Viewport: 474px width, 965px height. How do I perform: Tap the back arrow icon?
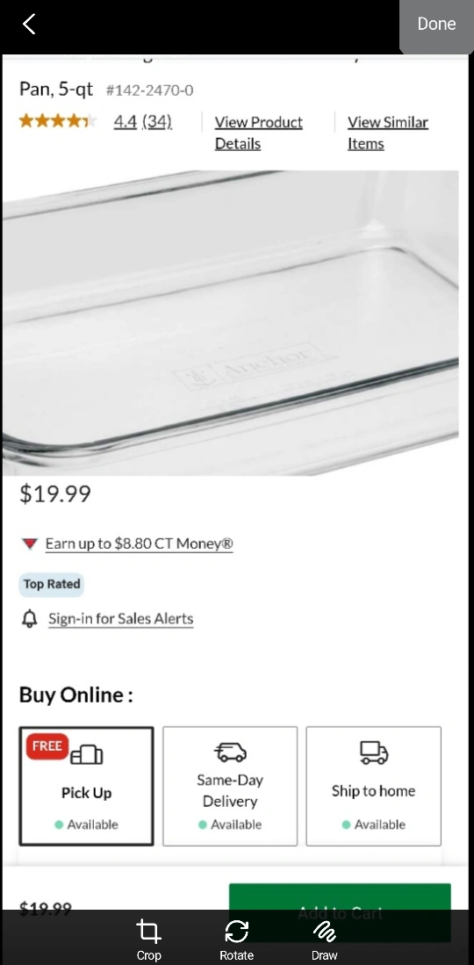(29, 24)
